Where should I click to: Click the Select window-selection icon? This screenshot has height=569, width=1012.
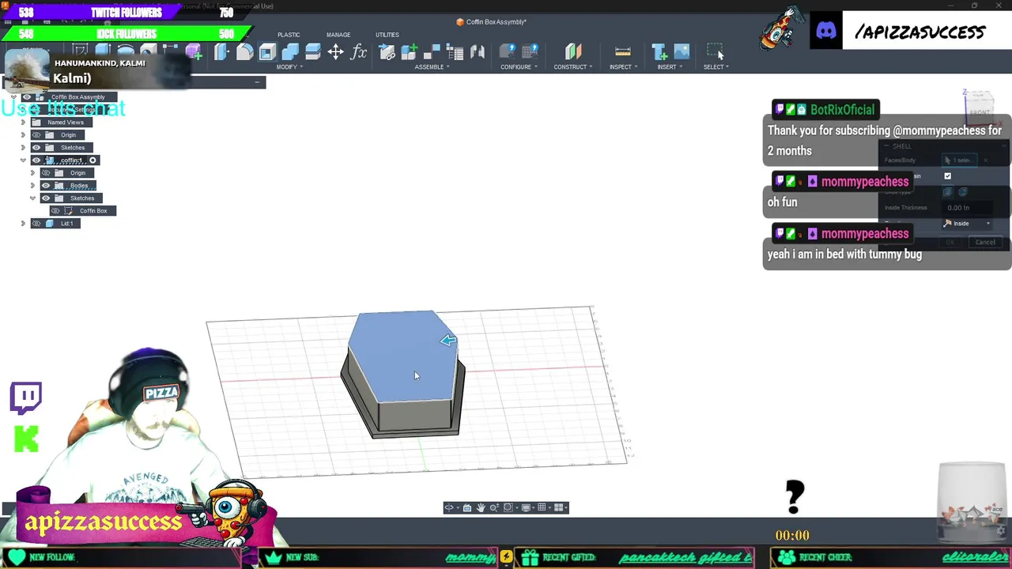[x=715, y=52]
